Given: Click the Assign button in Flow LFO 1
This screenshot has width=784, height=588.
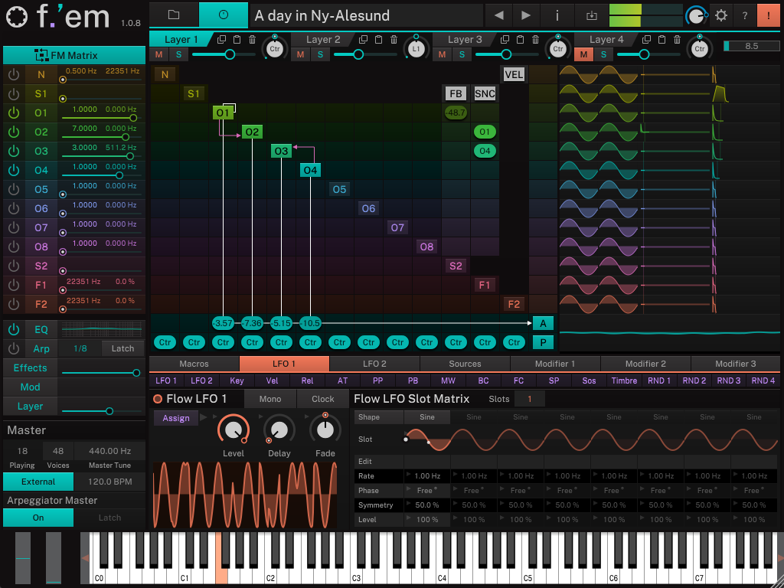Looking at the screenshot, I should 176,417.
